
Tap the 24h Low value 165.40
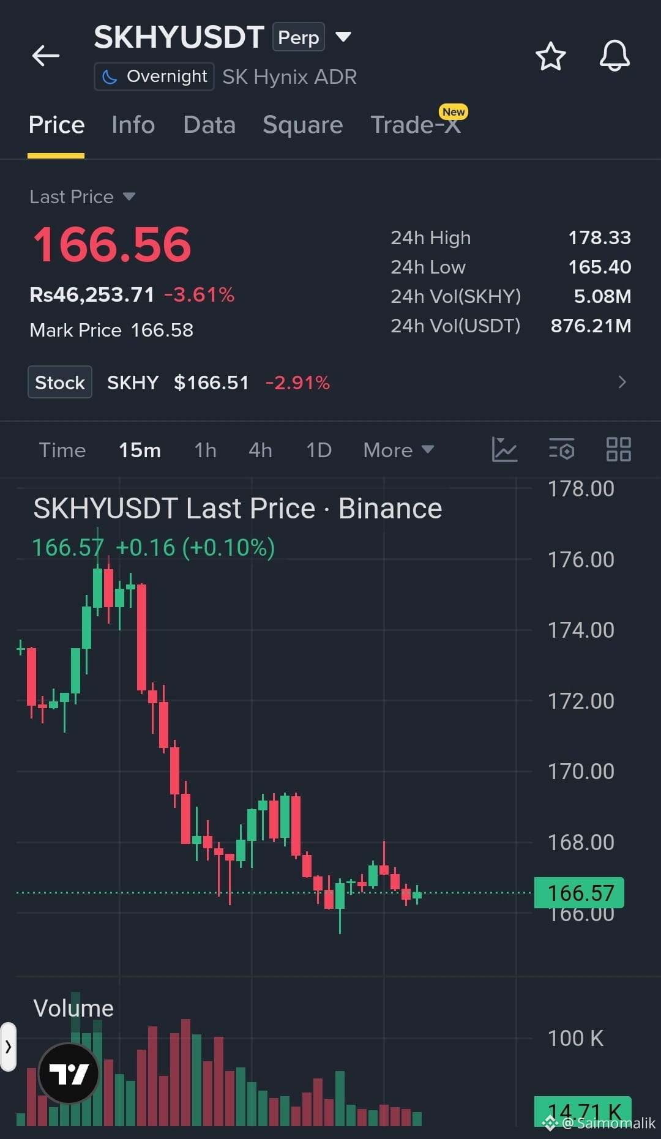point(599,267)
